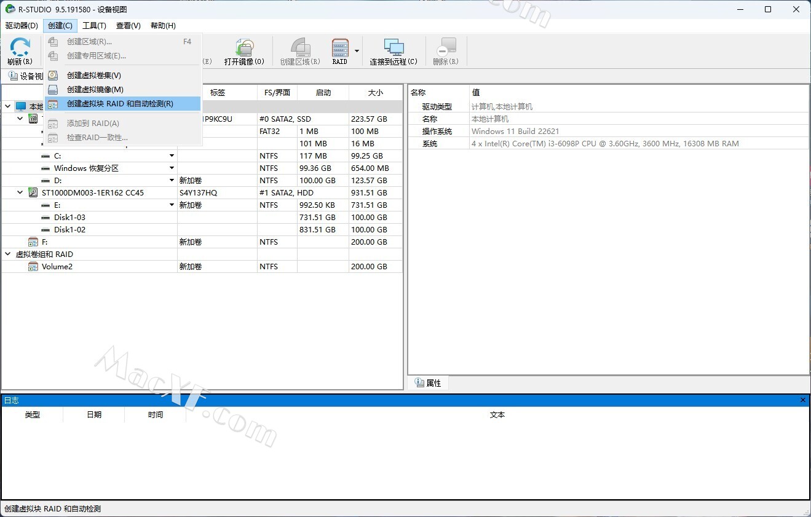Select the Windows 恢复分区 row
The image size is (811, 517).
[x=202, y=168]
